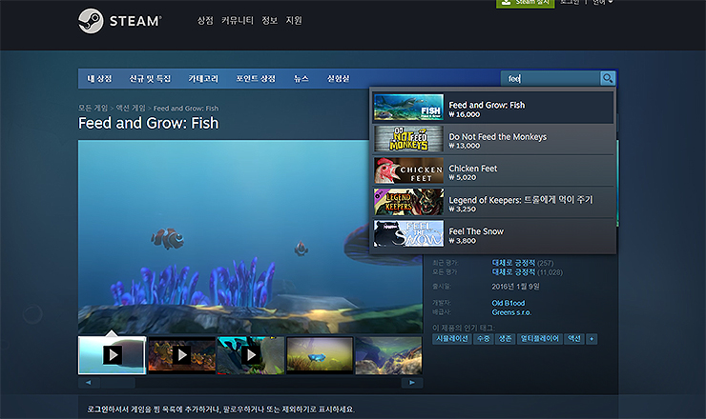
Task: Select Feel The Snow search suggestion
Action: coord(493,233)
